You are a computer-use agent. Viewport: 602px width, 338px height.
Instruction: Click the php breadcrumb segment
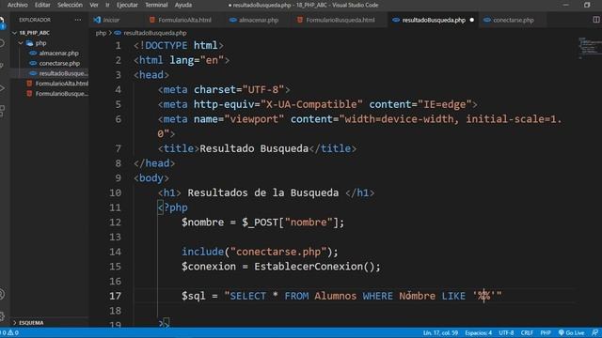pyautogui.click(x=101, y=33)
